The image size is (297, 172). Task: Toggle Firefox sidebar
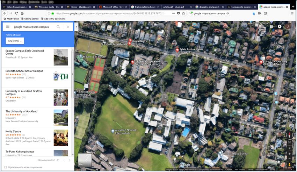click(265, 13)
